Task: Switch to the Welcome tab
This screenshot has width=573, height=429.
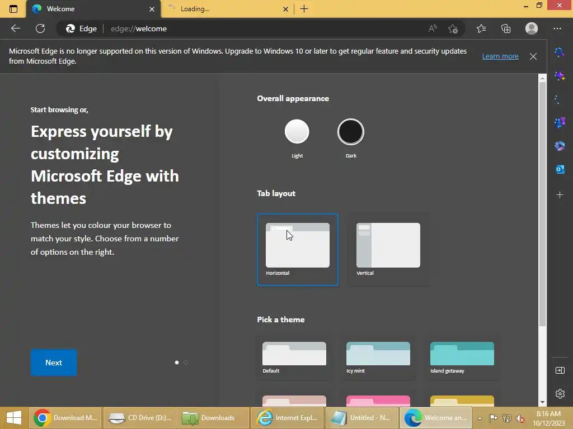Action: pos(93,9)
